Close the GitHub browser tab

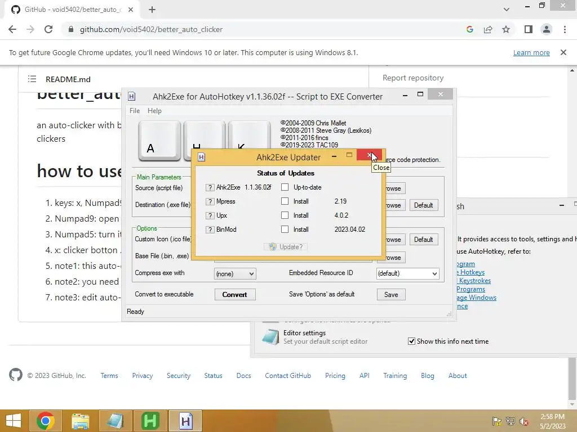pyautogui.click(x=131, y=10)
